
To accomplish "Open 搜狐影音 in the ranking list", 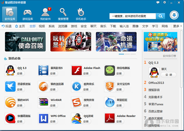I will tap(154, 90).
